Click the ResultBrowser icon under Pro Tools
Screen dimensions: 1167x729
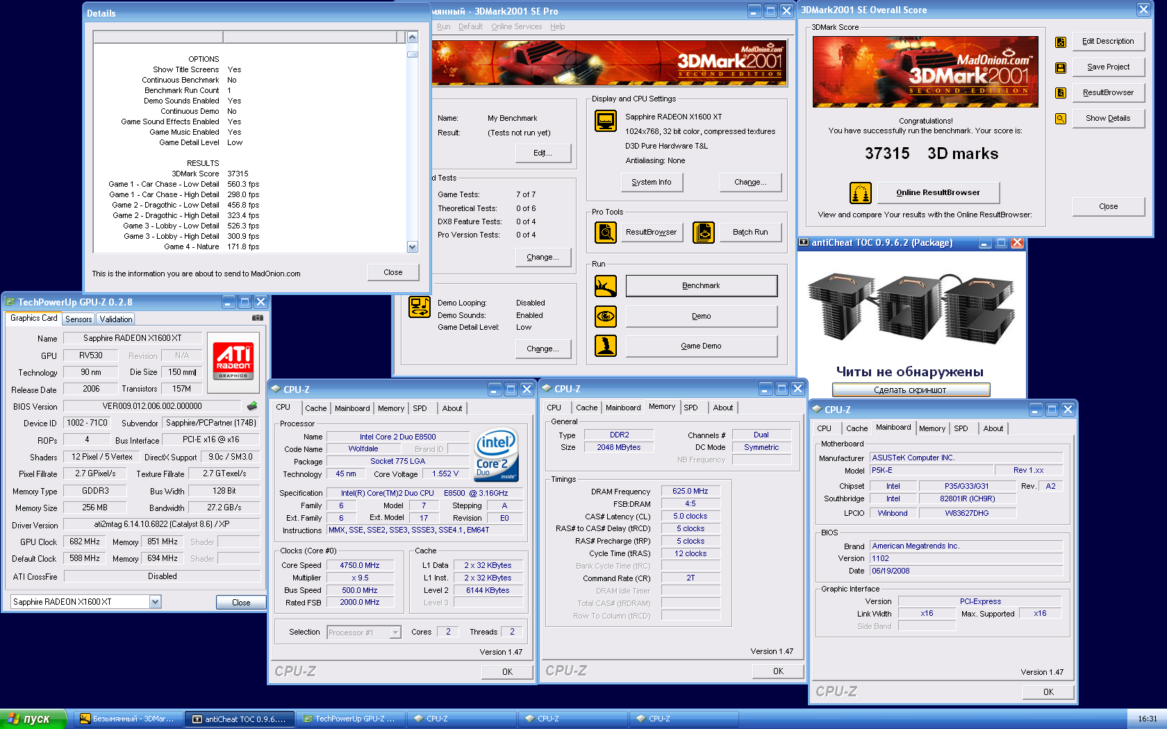pyautogui.click(x=606, y=233)
